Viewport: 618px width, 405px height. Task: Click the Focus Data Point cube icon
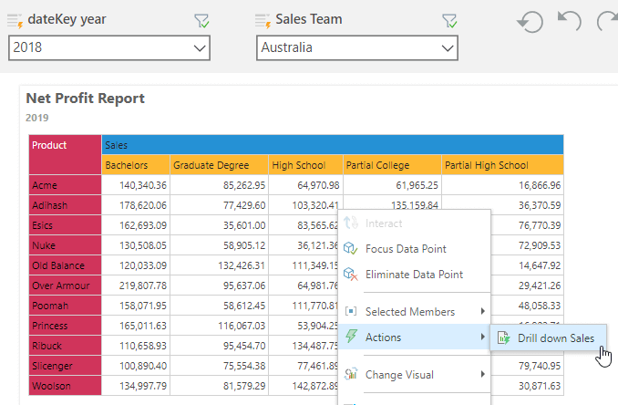click(x=350, y=248)
